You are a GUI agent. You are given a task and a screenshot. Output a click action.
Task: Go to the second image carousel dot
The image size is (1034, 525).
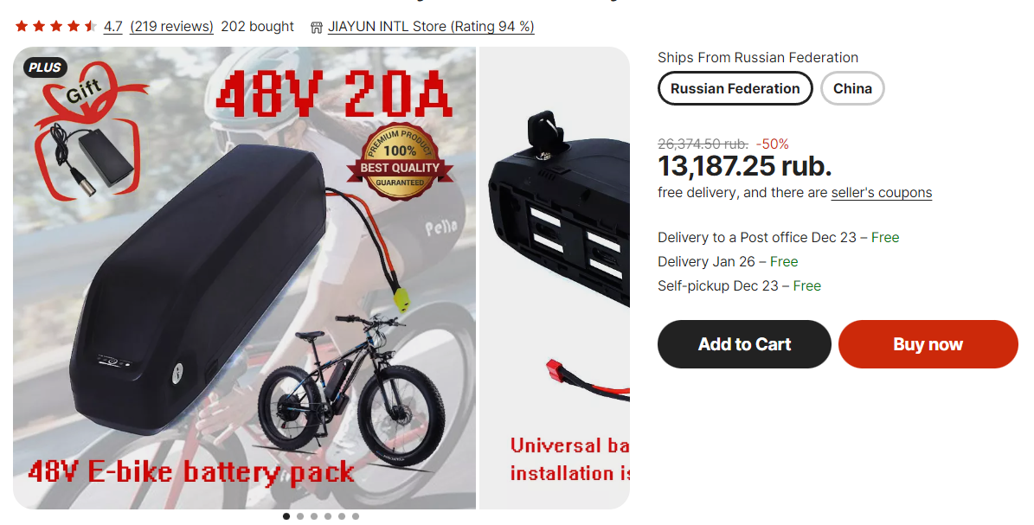point(300,516)
